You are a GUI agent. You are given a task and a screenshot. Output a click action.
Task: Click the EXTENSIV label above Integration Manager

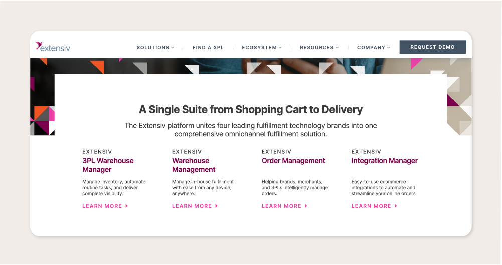(x=366, y=152)
